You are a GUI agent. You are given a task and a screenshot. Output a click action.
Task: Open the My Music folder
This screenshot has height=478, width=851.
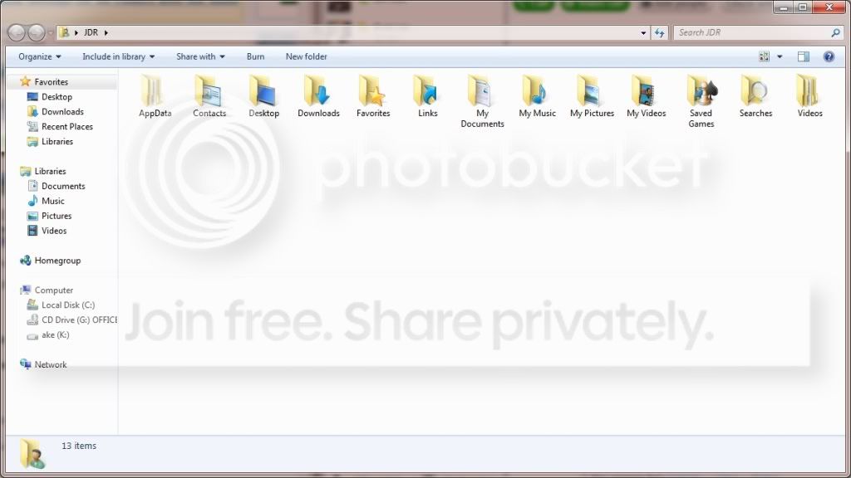click(x=538, y=96)
